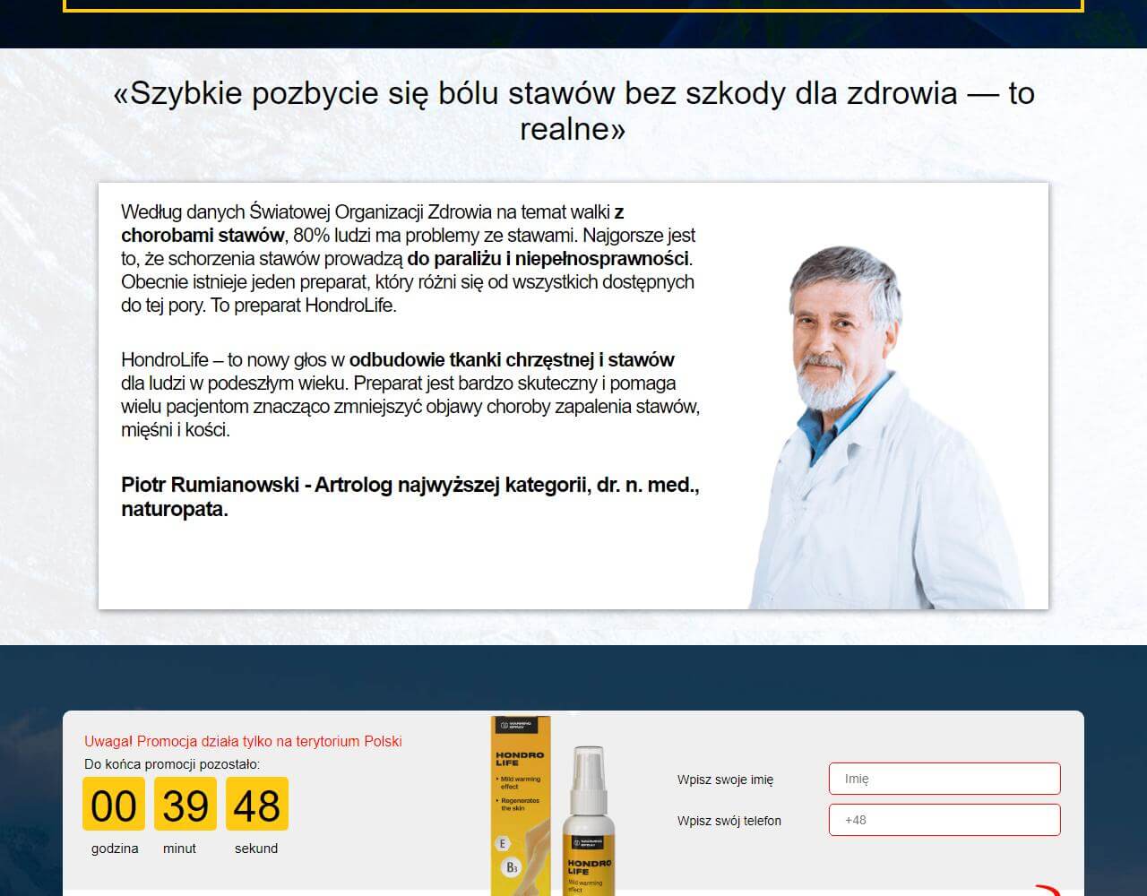The width and height of the screenshot is (1147, 896).
Task: Click the "sekund" label under the timer
Action: (256, 849)
